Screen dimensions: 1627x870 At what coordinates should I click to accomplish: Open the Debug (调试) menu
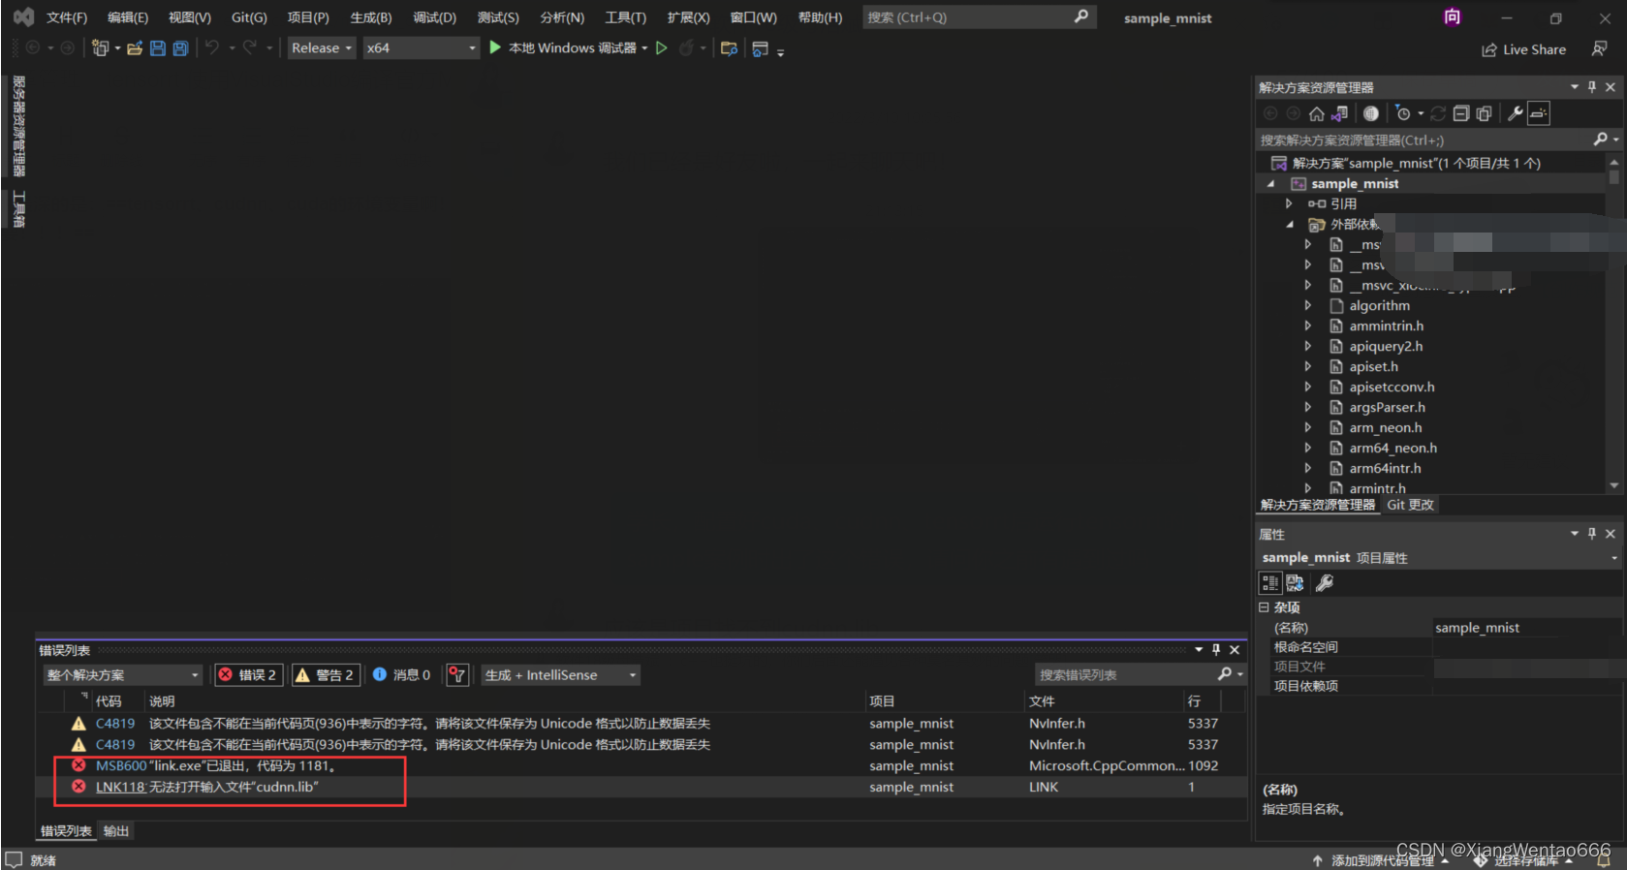pos(434,17)
